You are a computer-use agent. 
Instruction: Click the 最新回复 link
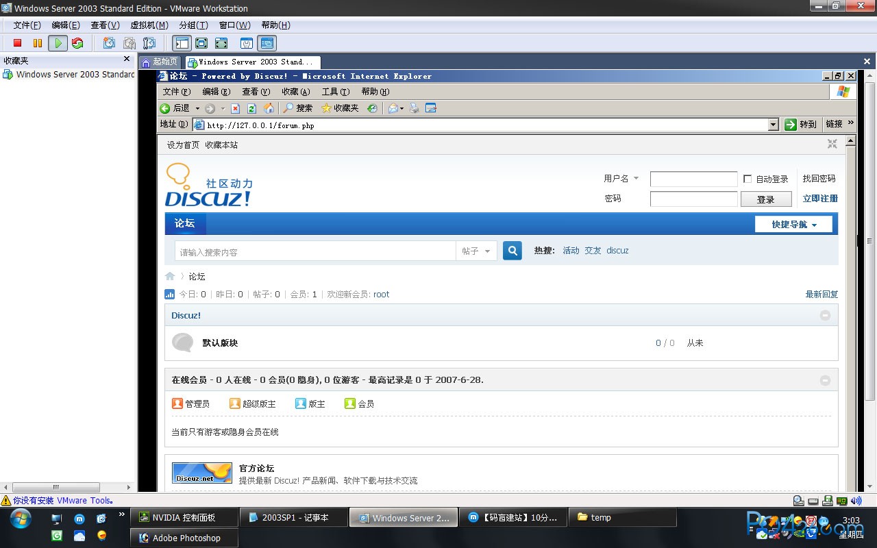822,294
